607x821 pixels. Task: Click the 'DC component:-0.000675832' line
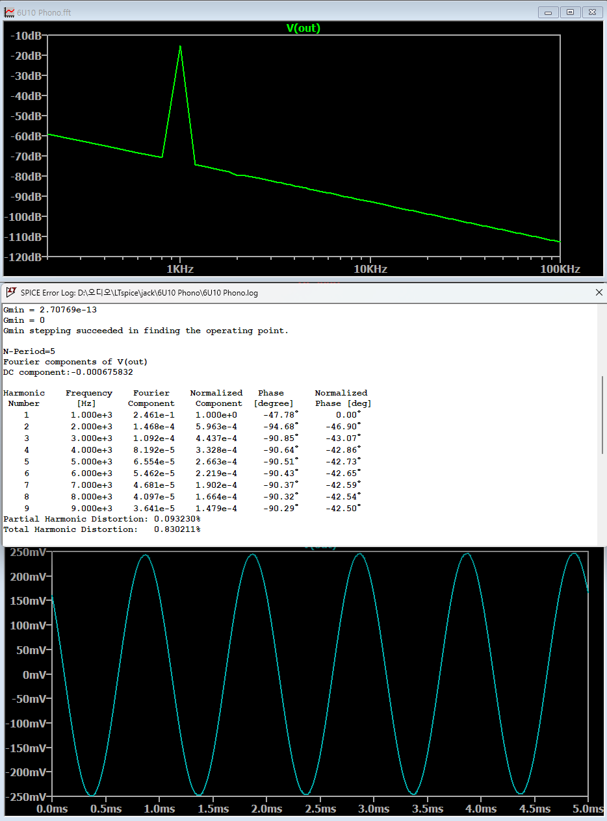68,372
